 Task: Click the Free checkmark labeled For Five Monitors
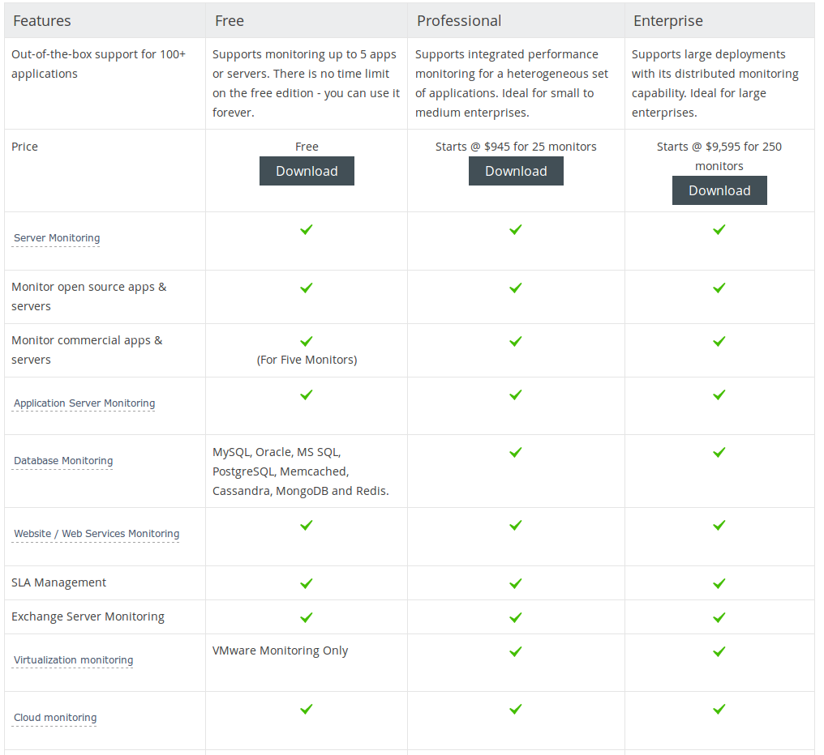pos(306,341)
